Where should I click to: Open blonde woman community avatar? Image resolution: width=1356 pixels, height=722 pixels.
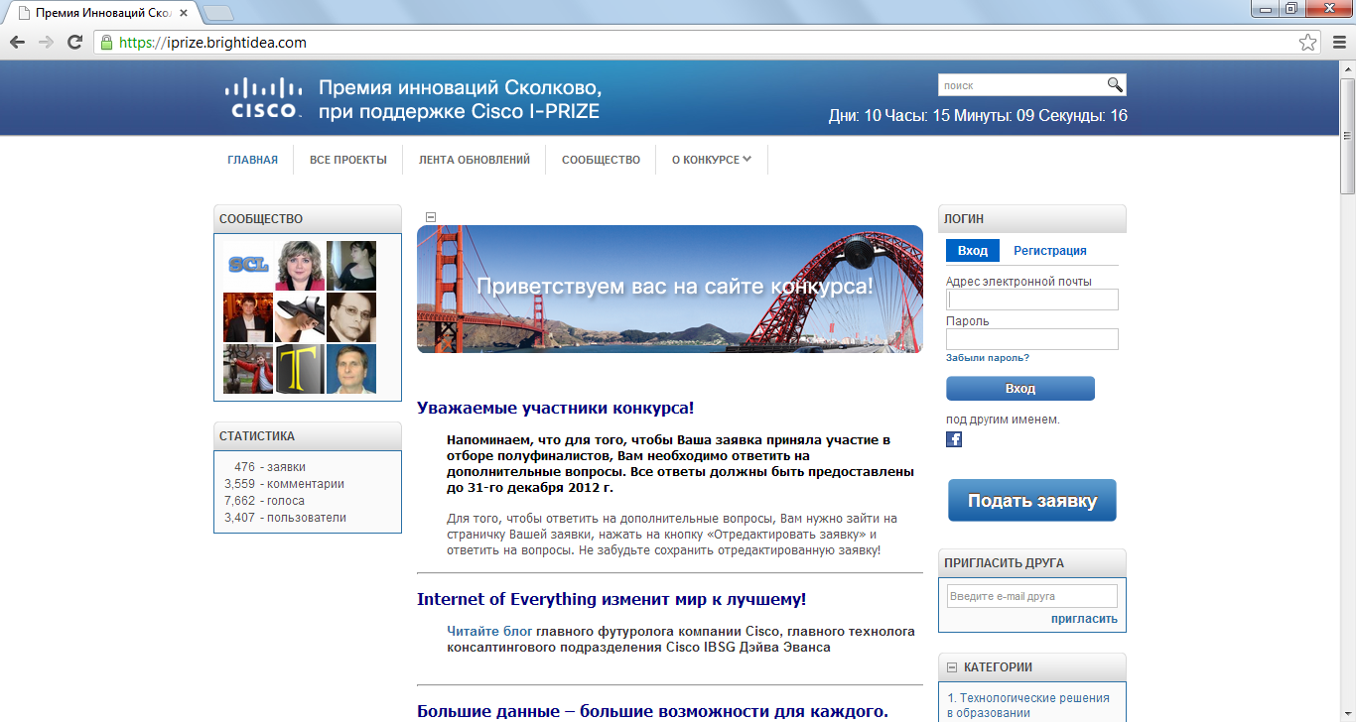point(300,266)
